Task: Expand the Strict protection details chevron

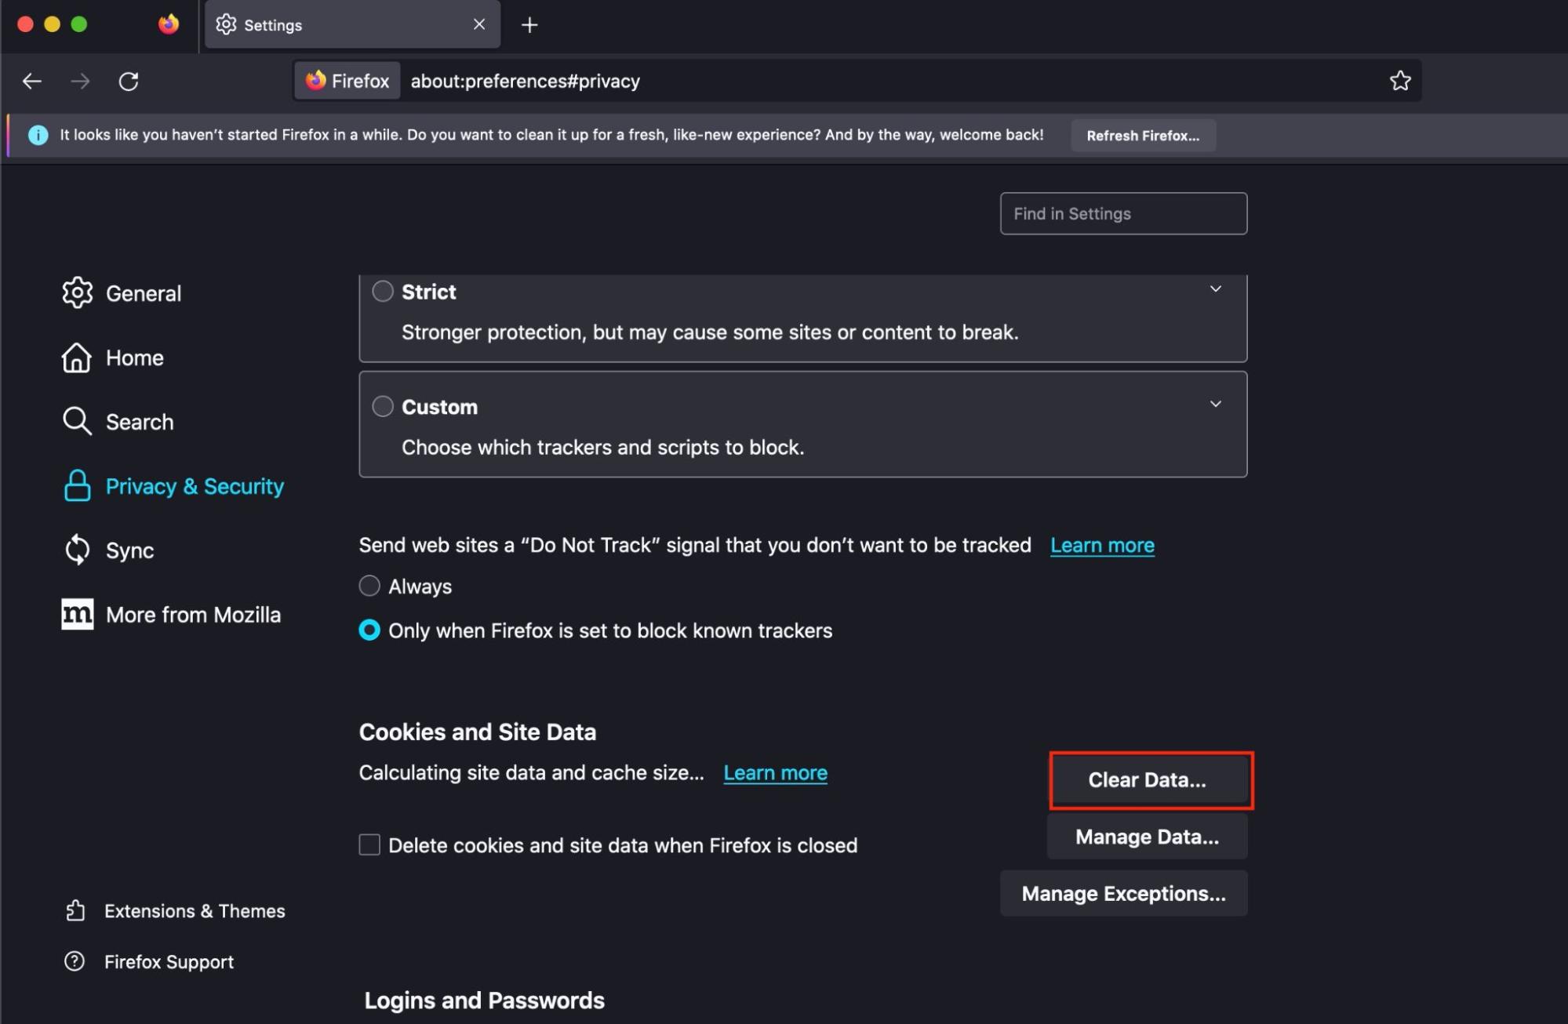Action: (x=1215, y=289)
